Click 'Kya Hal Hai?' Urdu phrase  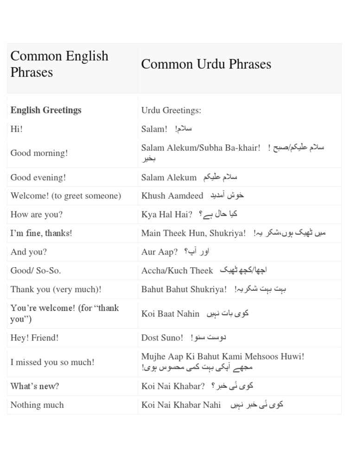coord(166,214)
